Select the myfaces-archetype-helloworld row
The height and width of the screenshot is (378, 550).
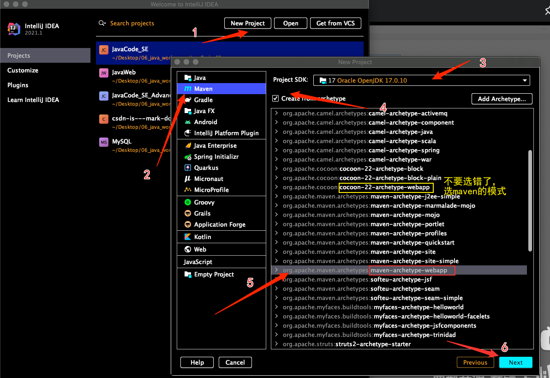pos(399,307)
